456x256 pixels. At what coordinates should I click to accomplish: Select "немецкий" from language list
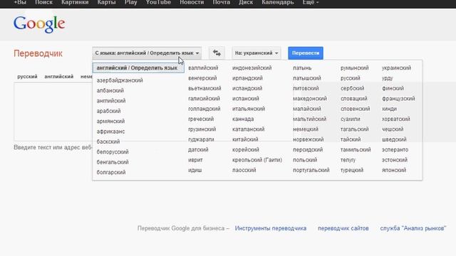(x=306, y=129)
